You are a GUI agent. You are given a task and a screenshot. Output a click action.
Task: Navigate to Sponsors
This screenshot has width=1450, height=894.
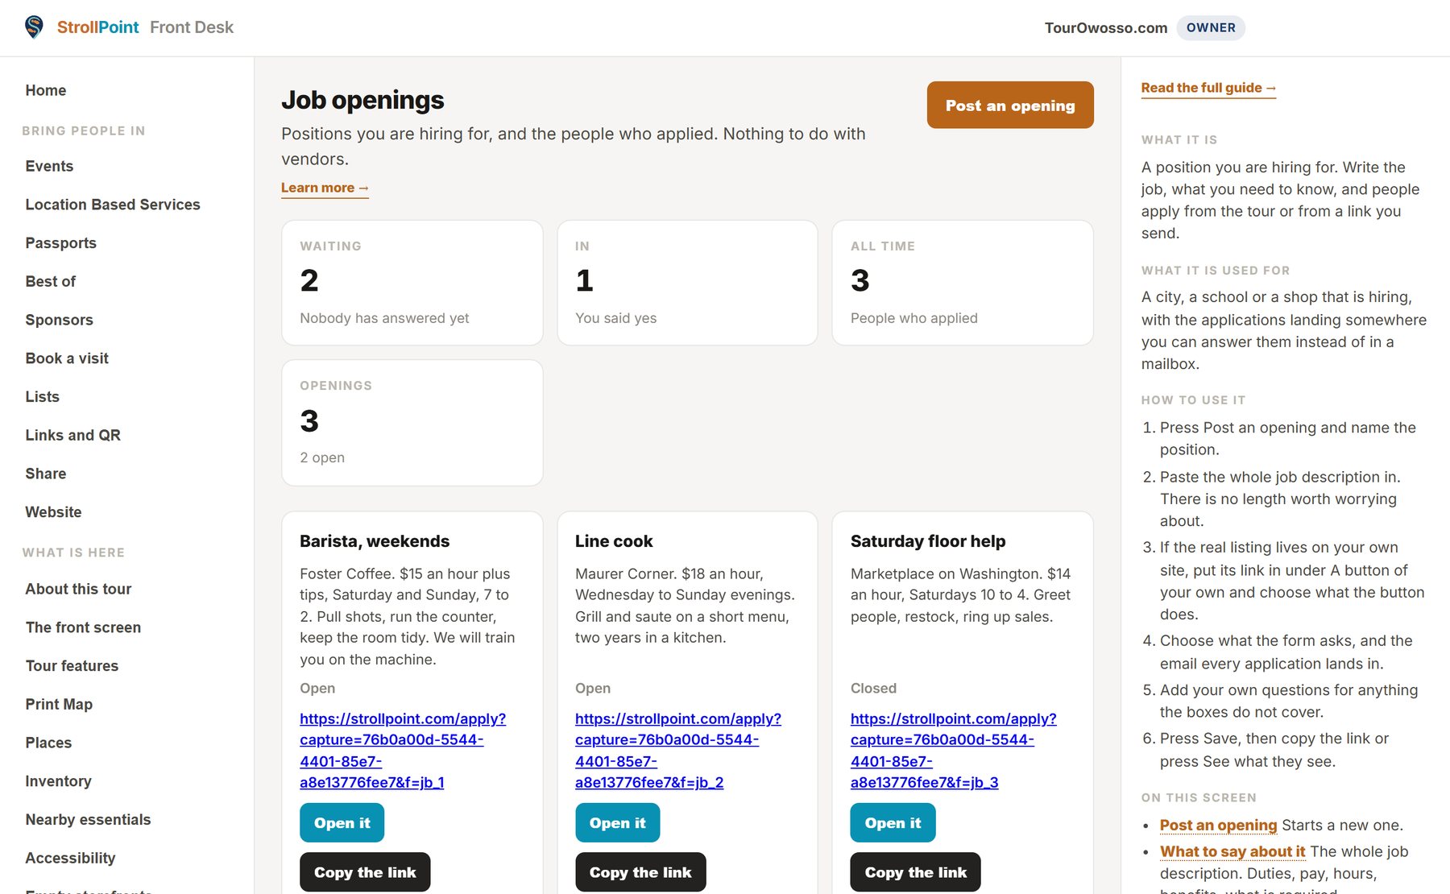tap(60, 320)
